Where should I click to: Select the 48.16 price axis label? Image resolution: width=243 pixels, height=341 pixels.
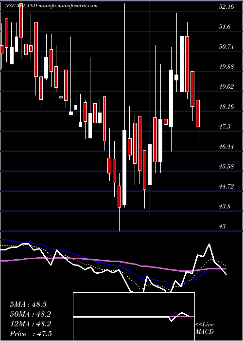click(226, 107)
